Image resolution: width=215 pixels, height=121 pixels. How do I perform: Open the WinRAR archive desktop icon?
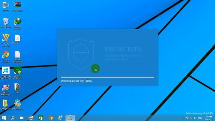click(x=17, y=6)
